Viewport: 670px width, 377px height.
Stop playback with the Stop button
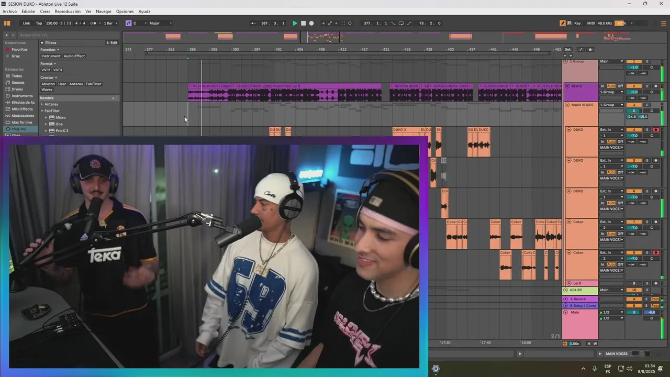click(x=303, y=23)
